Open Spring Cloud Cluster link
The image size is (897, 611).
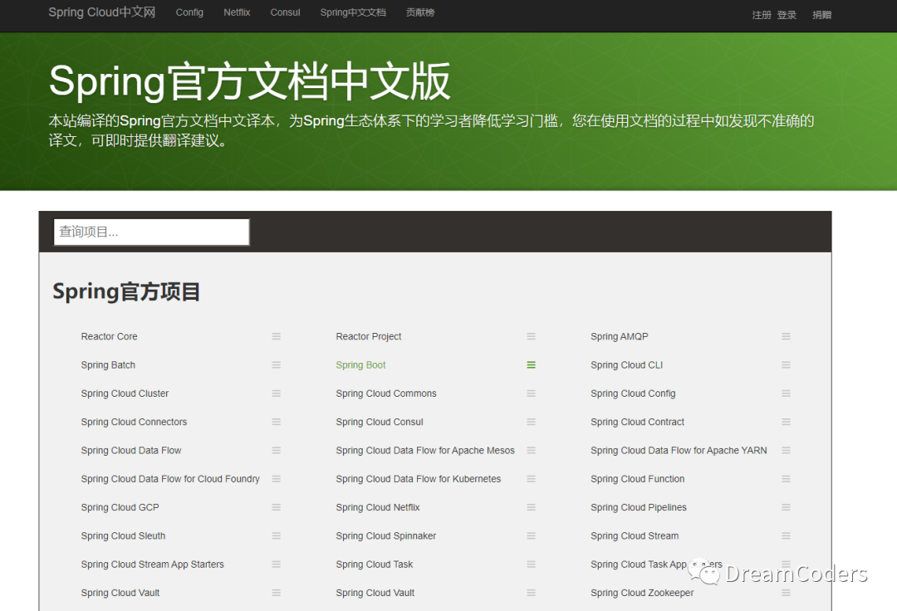point(125,393)
